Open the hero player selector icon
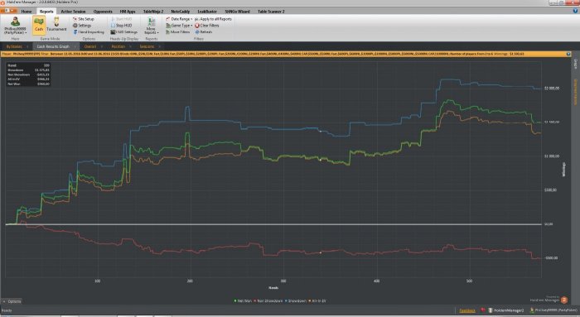 pyautogui.click(x=15, y=22)
